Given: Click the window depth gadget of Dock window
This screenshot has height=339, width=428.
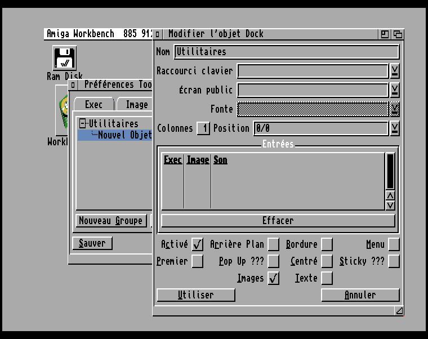Looking at the screenshot, I should 398,34.
